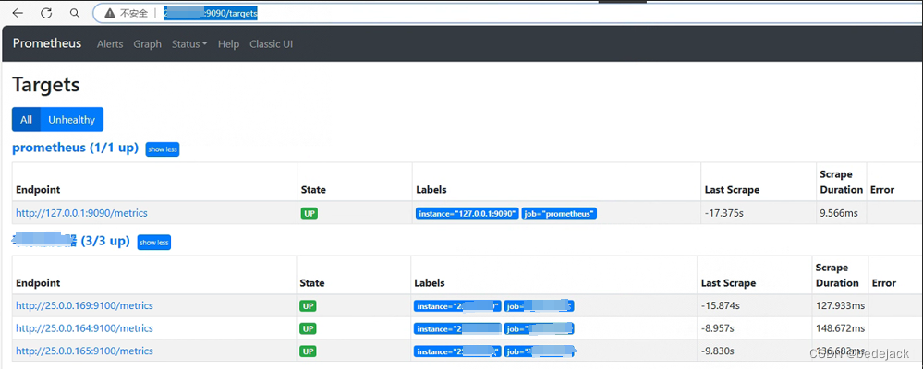Screen dimensions: 923x369
Task: Reload the page with the refresh icon
Action: pos(46,13)
